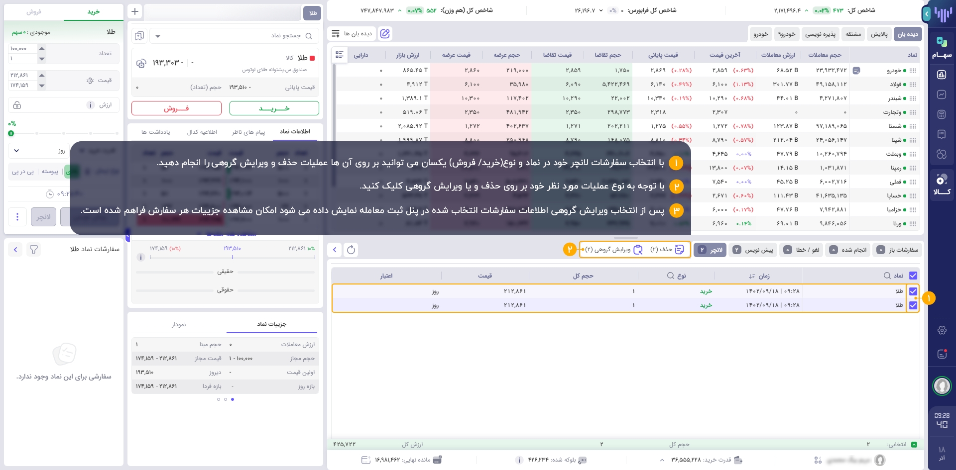Expand the روز validity dropdown
The height and width of the screenshot is (470, 956).
click(x=17, y=151)
